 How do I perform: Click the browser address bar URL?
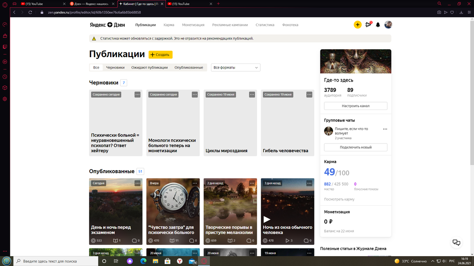[95, 12]
